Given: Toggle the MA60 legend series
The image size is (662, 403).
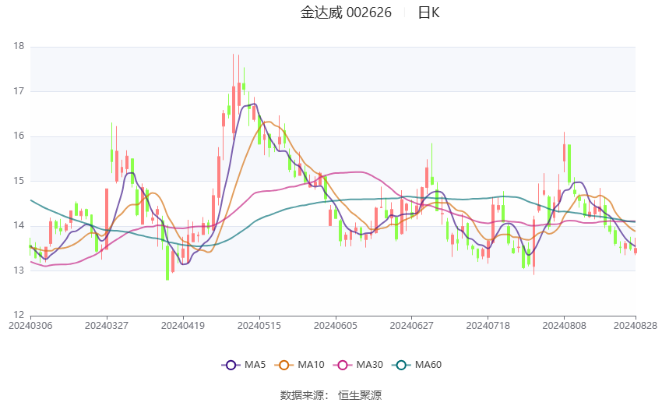Looking at the screenshot, I should coord(417,365).
